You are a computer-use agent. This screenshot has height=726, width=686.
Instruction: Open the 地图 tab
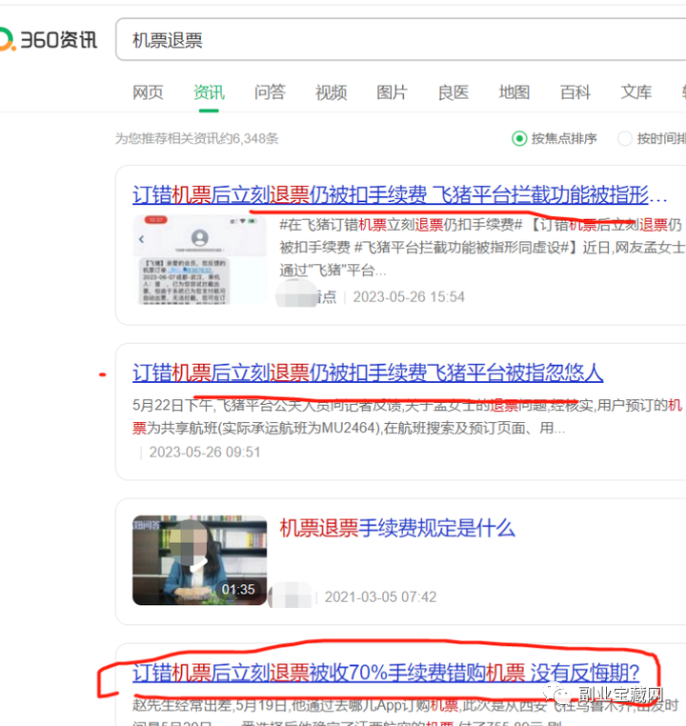[x=514, y=92]
